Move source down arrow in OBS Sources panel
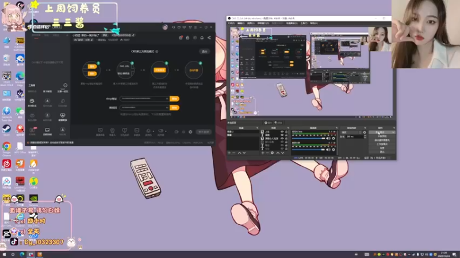 pos(282,153)
